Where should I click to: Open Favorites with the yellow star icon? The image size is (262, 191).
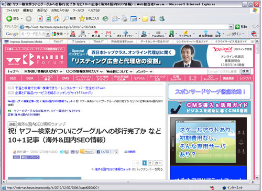82,18
